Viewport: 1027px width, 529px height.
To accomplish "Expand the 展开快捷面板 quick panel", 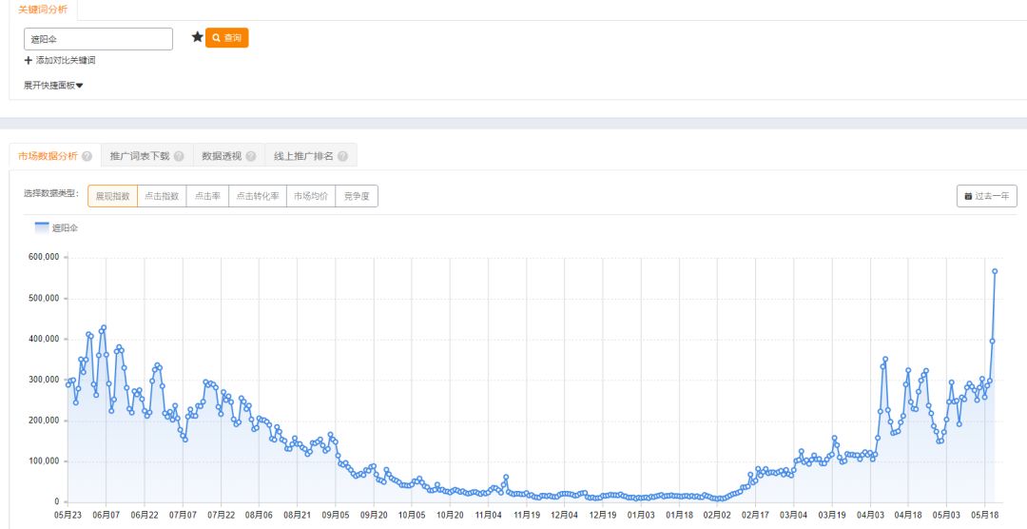I will [x=53, y=86].
